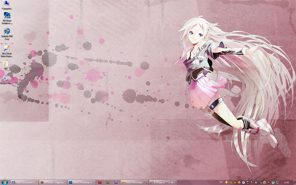Screen dimensions: 296x185
Task: Open the Windows Start menu orb
Action: (5, 182)
